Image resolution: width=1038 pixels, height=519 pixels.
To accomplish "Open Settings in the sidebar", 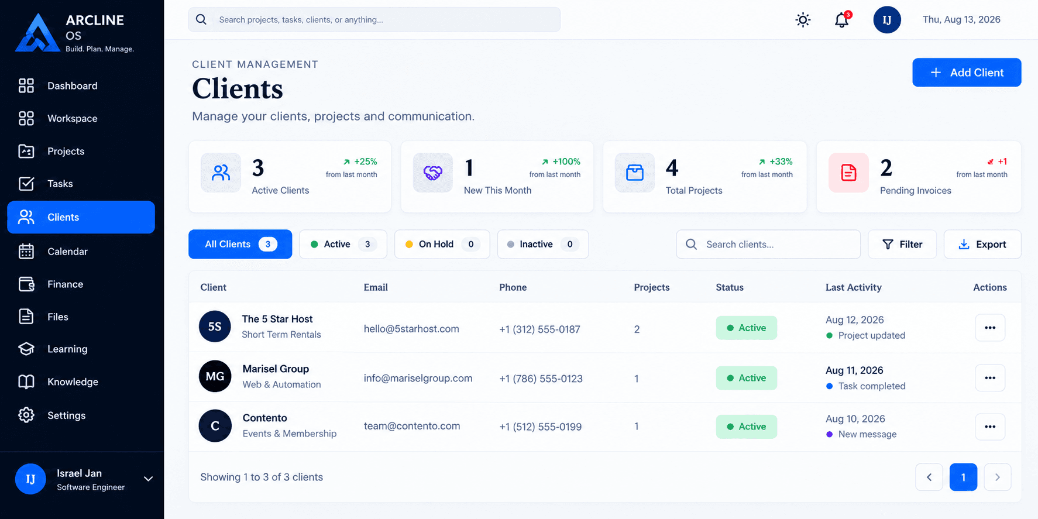I will (x=81, y=415).
